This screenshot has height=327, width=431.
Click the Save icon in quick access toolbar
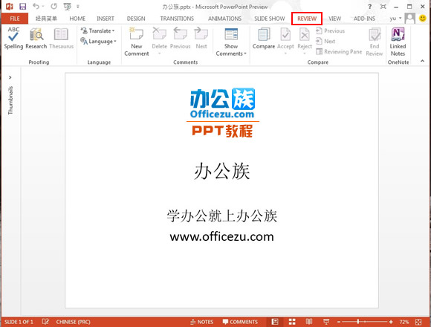point(22,7)
